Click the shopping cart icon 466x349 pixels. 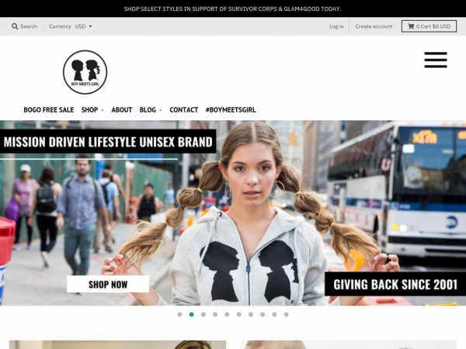click(x=411, y=26)
